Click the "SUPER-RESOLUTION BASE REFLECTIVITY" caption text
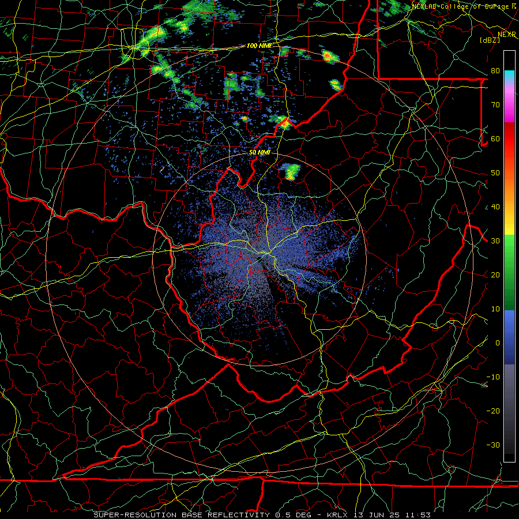This screenshot has width=519, height=519. tap(182, 515)
